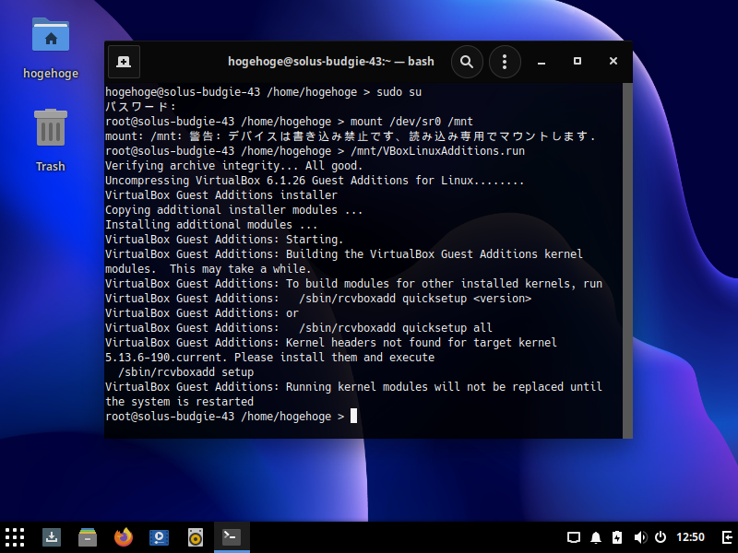Click 'Kernel headers not found for target kernel' line
Image resolution: width=738 pixels, height=553 pixels.
pos(331,343)
